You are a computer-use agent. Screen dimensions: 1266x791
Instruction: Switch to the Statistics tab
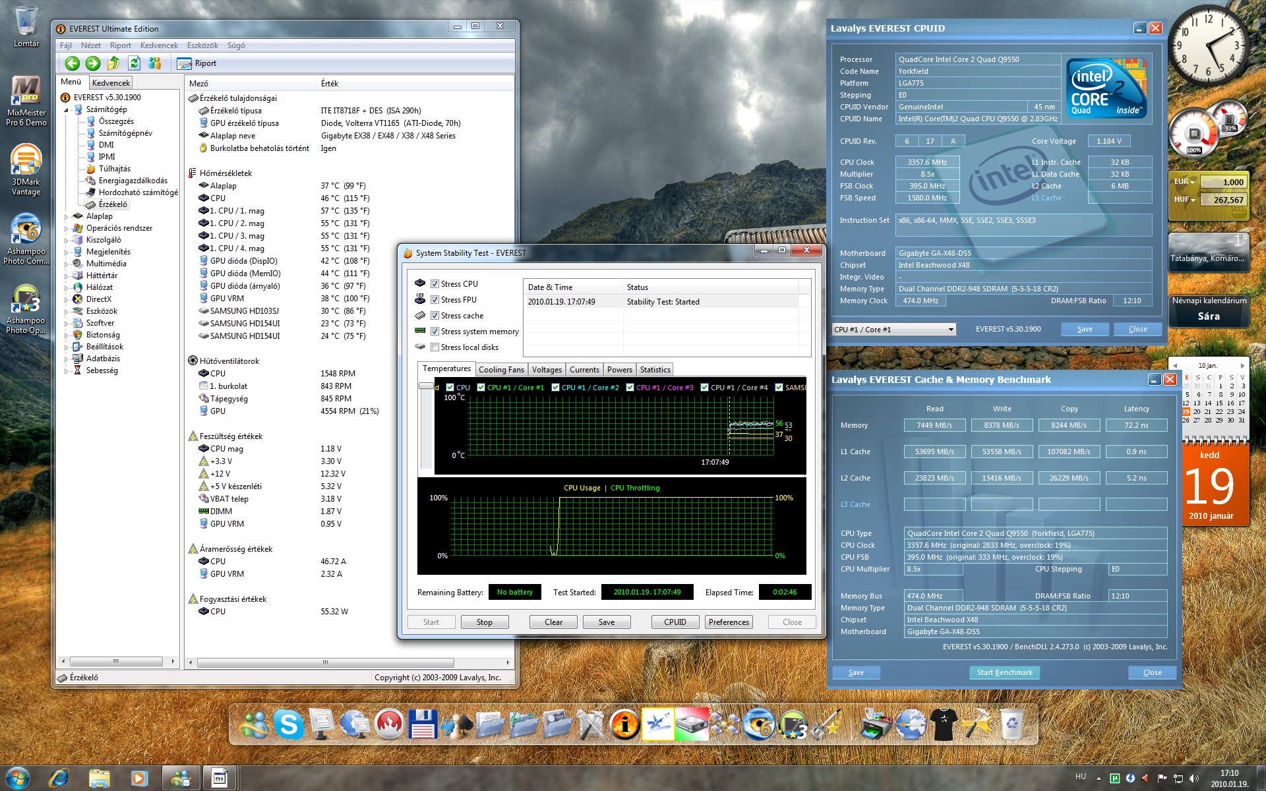pyautogui.click(x=655, y=370)
